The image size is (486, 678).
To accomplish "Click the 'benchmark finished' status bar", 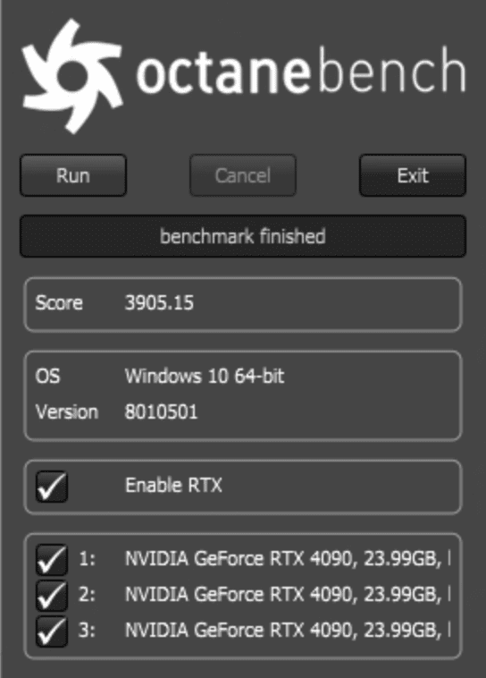I will coord(243,236).
